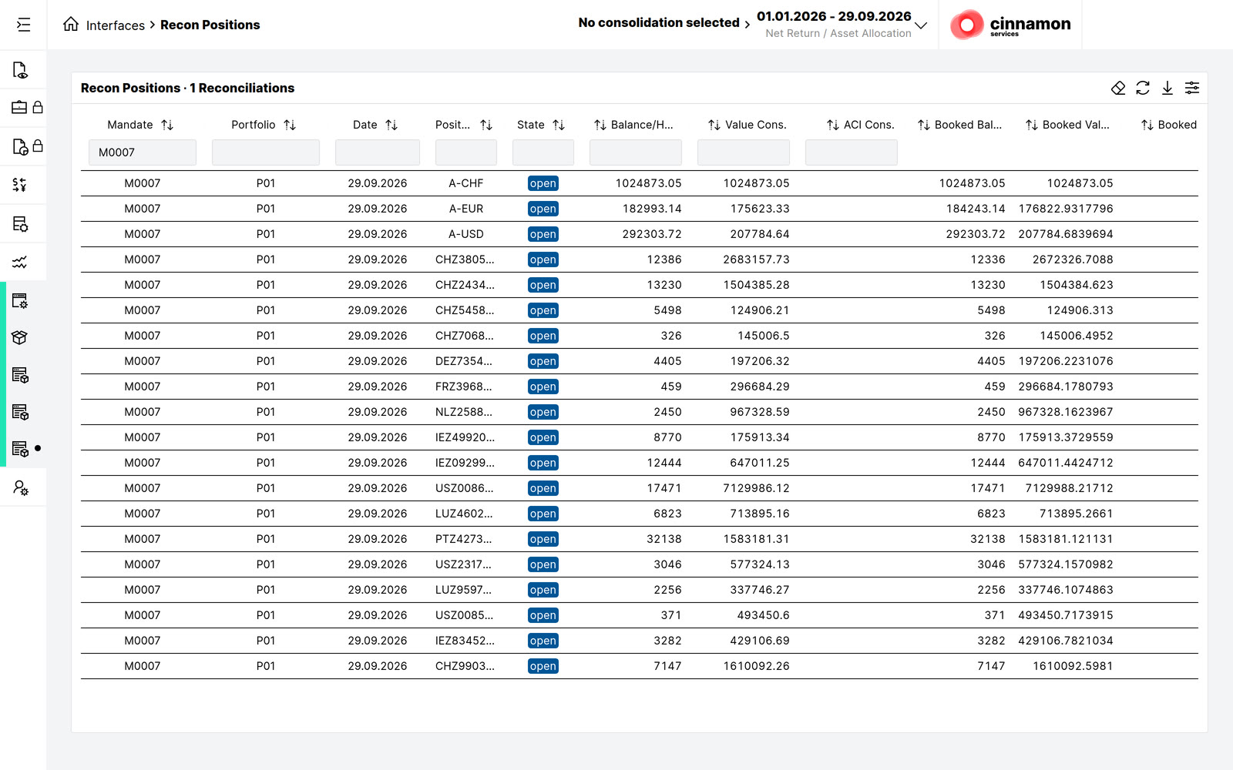Screen dimensions: 1233x770
Task: Sort by Value Cons. column
Action: point(714,125)
